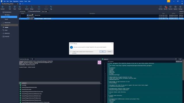Open the file list view mode dropdown
The width and height of the screenshot is (184, 103).
point(33,59)
